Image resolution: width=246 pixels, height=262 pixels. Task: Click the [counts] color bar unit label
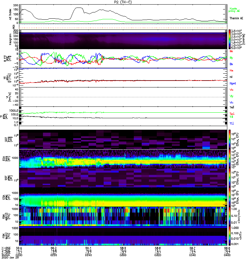click(243, 40)
